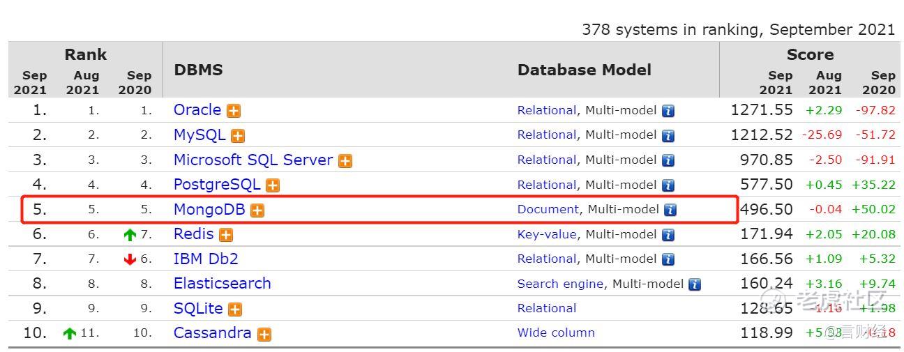Click the Search engine model link

pos(560,284)
